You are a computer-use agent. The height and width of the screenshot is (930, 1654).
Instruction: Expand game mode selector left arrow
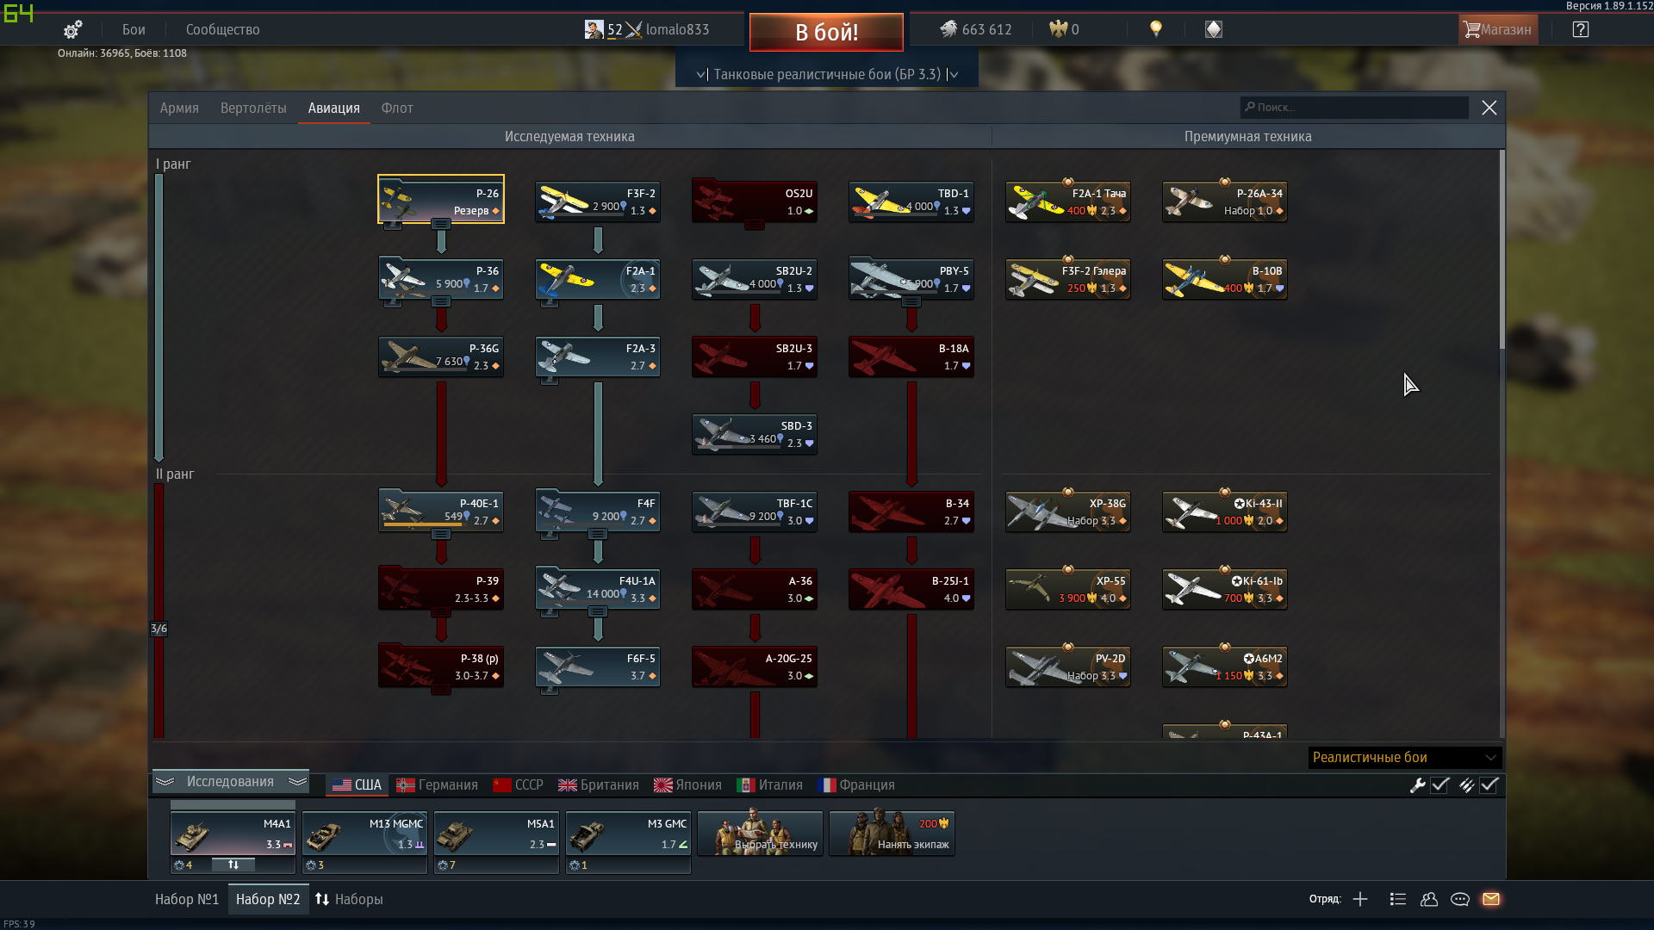click(x=700, y=75)
